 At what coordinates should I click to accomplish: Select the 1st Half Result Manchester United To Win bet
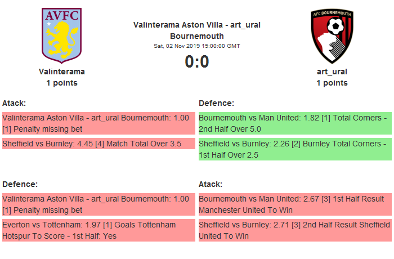pyautogui.click(x=294, y=204)
